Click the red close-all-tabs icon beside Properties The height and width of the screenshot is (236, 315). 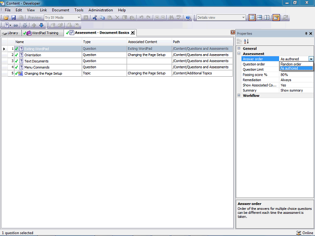tap(233, 32)
